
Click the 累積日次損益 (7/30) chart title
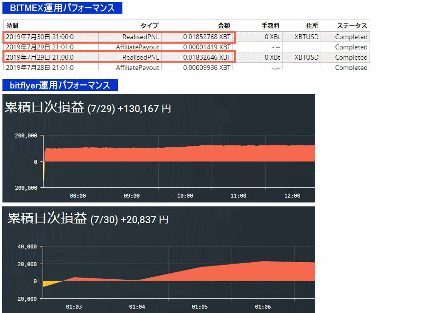[88, 219]
